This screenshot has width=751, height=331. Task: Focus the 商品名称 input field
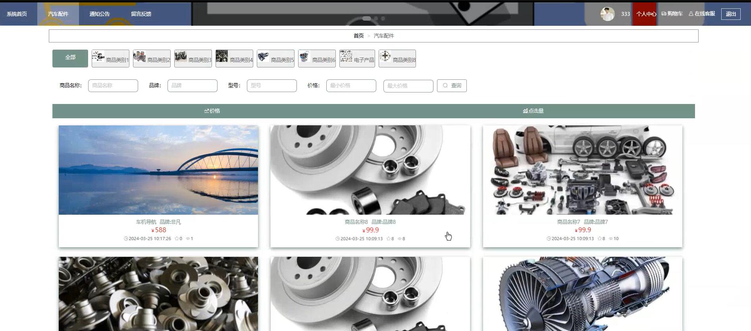coord(113,86)
